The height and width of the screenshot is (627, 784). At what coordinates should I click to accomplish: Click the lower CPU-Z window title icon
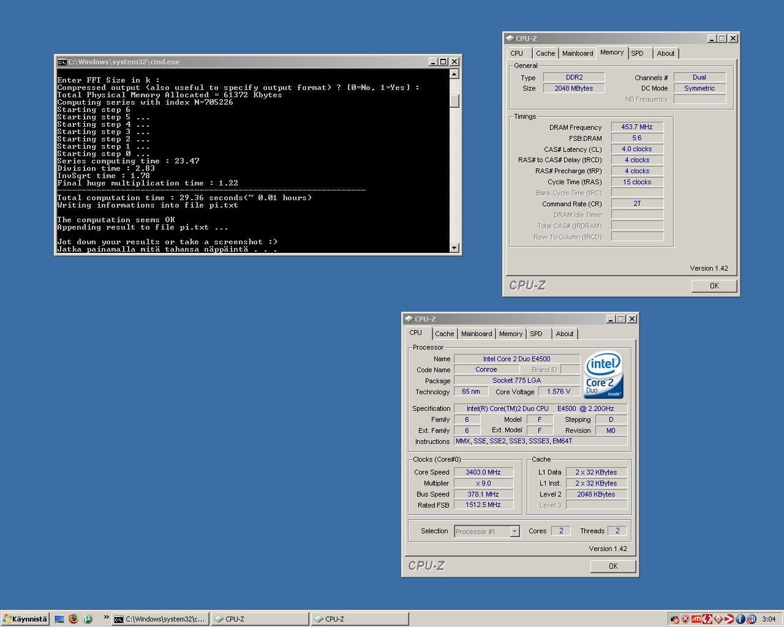[409, 319]
